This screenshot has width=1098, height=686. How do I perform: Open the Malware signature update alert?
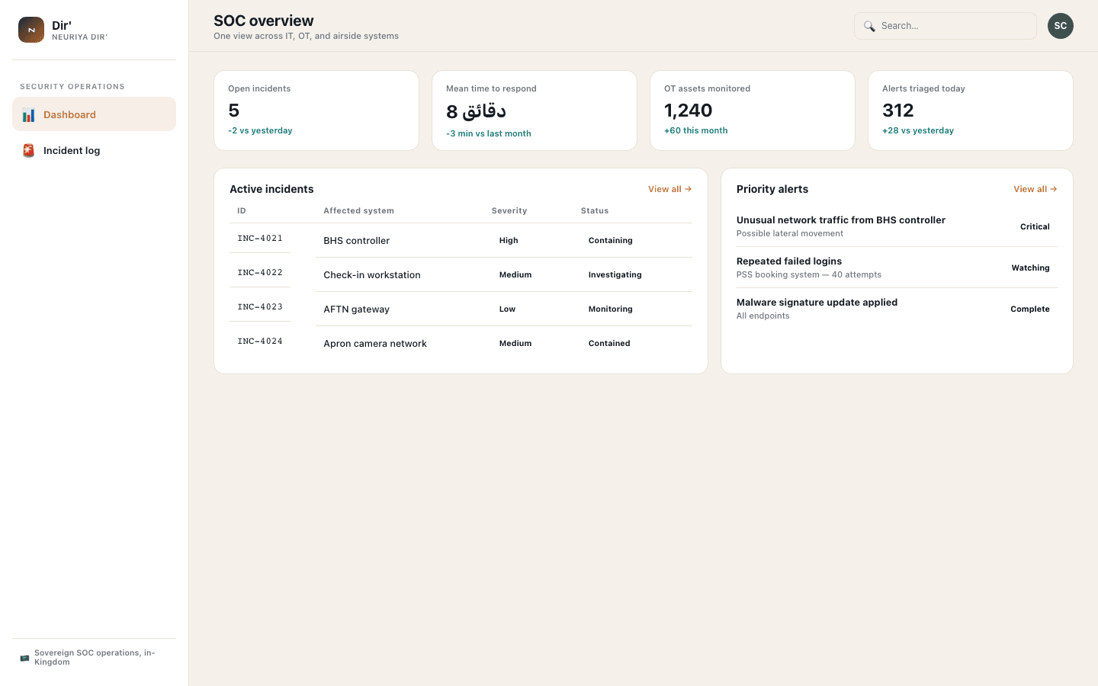click(x=897, y=309)
